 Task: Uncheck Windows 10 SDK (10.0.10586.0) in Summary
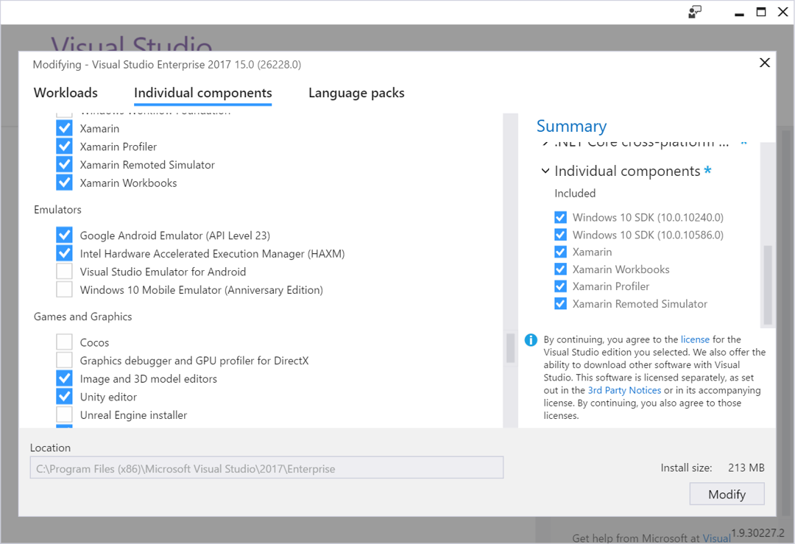coord(560,235)
